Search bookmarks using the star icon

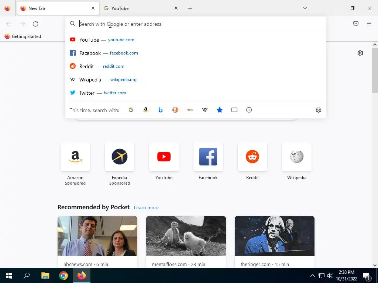pyautogui.click(x=220, y=110)
